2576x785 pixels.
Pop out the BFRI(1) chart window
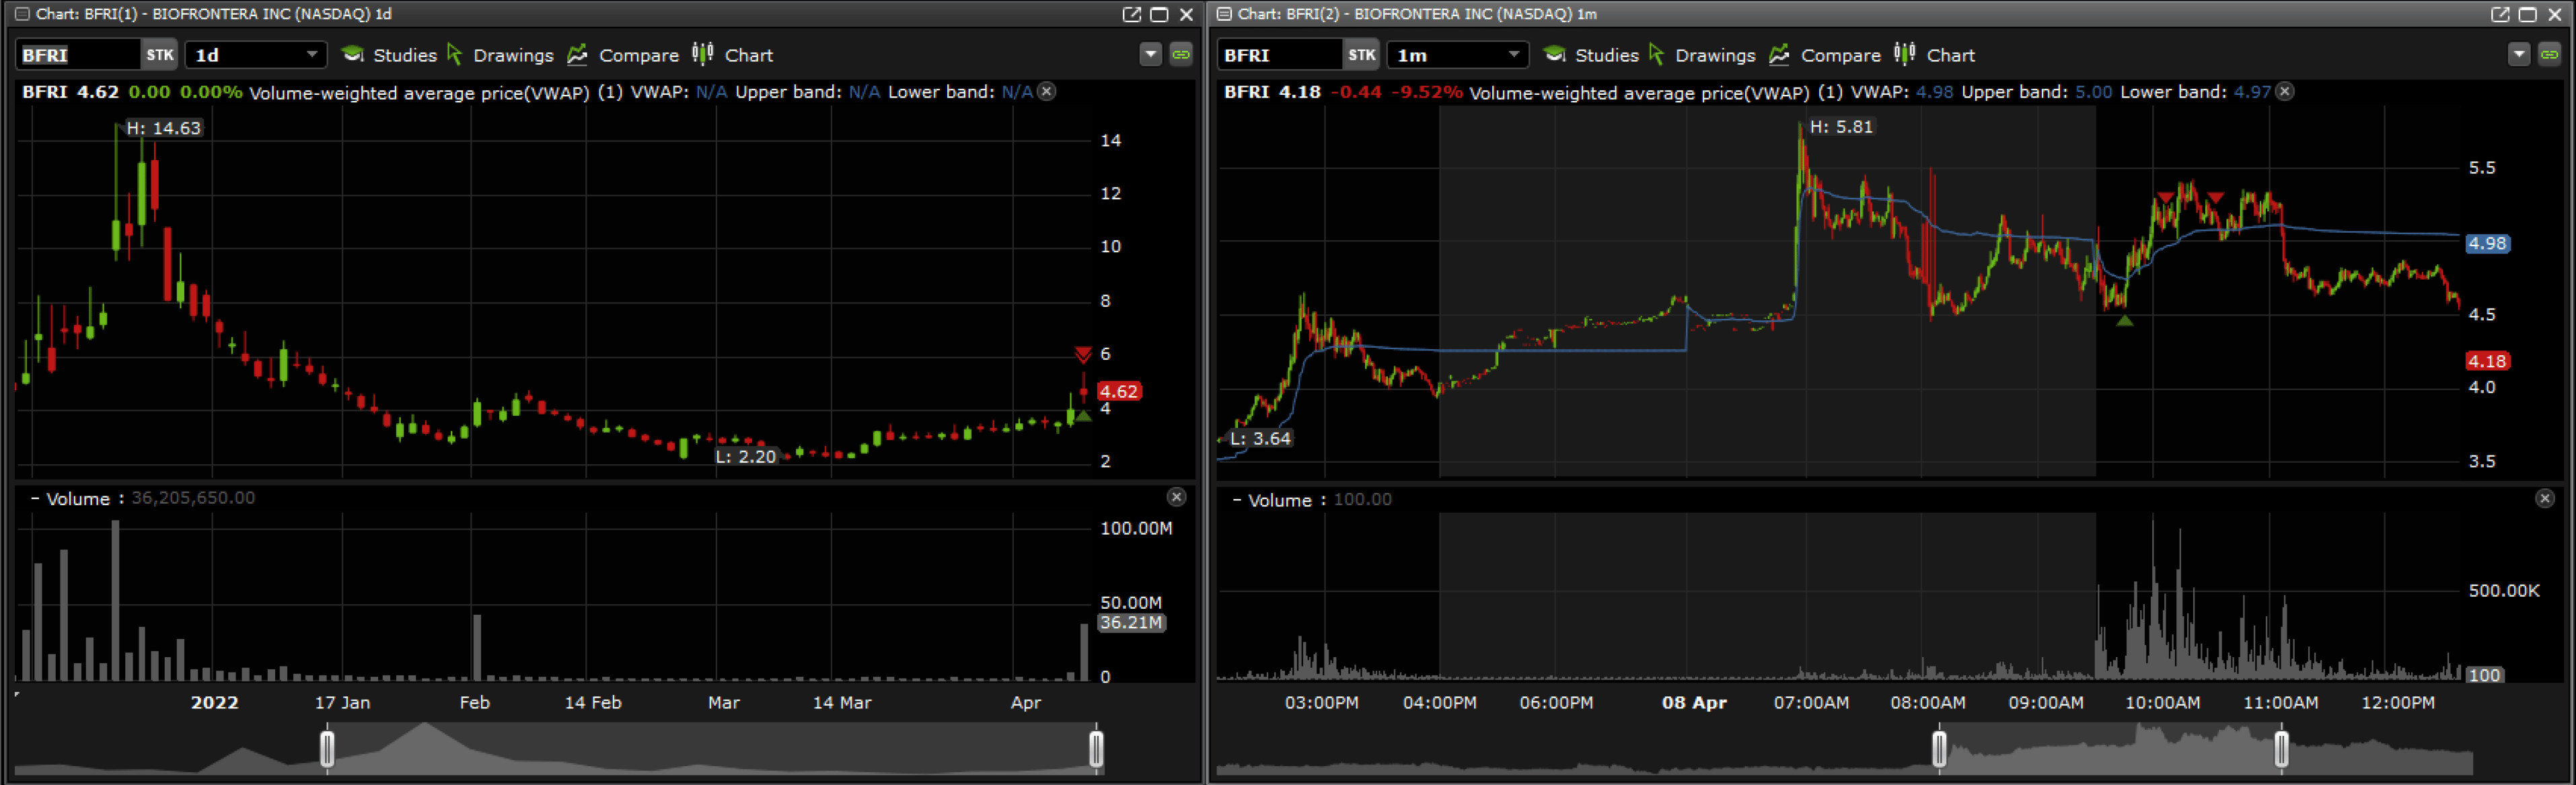coord(1131,14)
